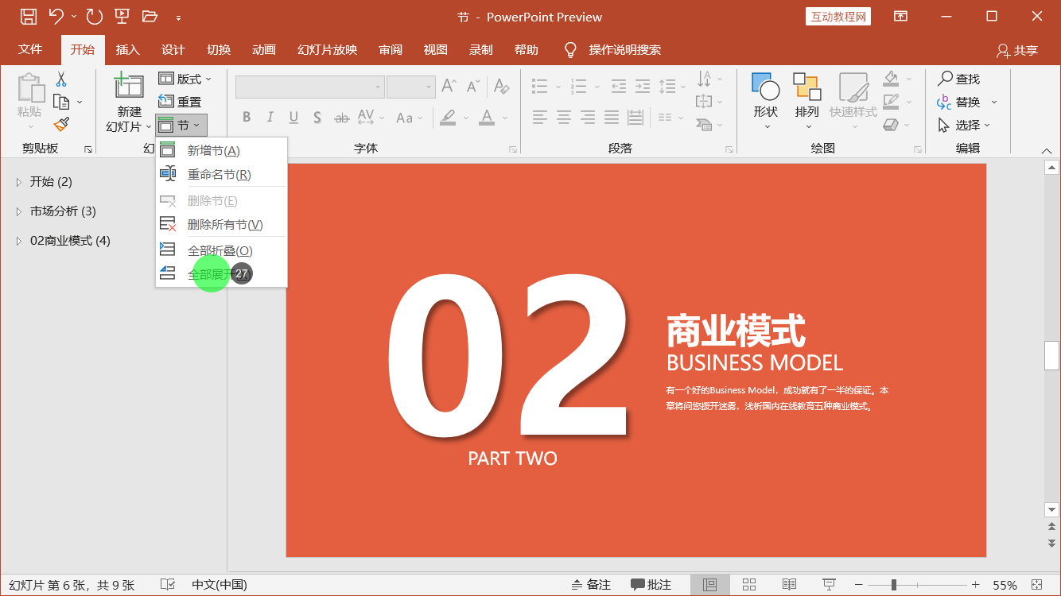Click the Format Painter brush icon
This screenshot has height=596, width=1061.
pos(61,124)
